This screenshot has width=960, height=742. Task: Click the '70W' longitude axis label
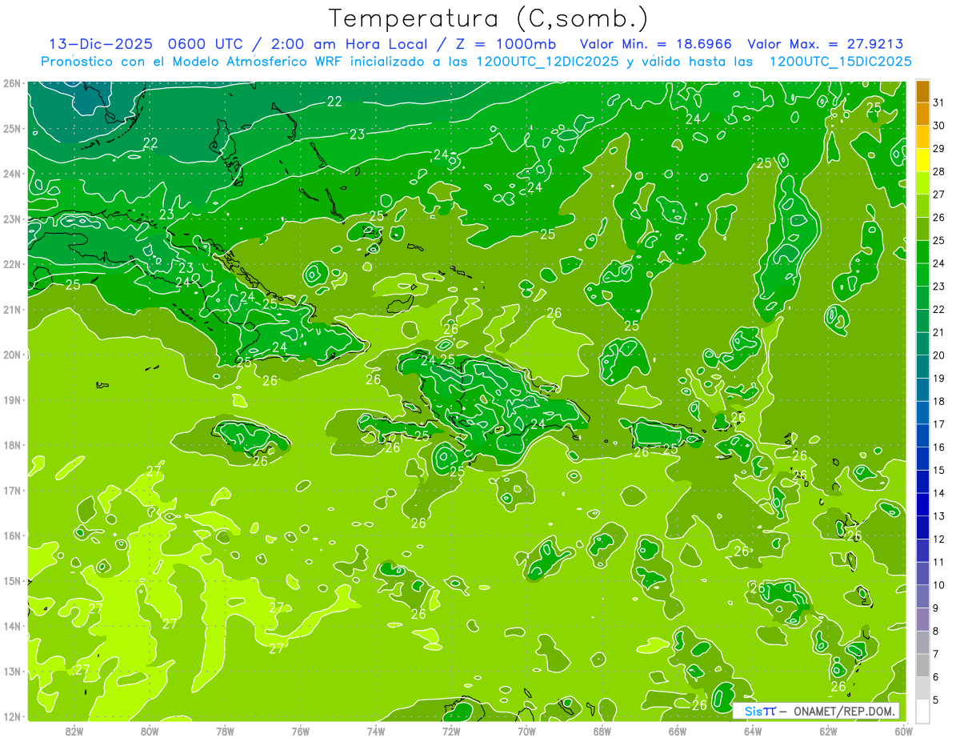click(526, 731)
